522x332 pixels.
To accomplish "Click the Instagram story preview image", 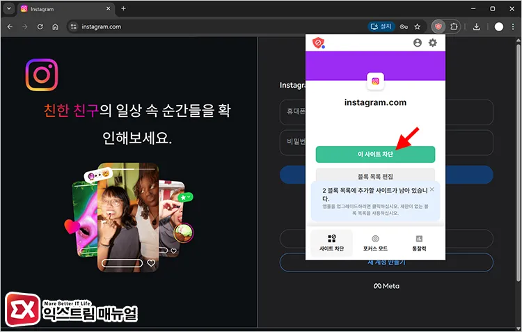I will tap(128, 216).
